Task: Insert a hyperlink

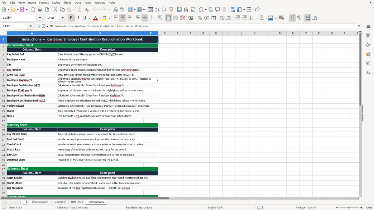Action: 211,10
